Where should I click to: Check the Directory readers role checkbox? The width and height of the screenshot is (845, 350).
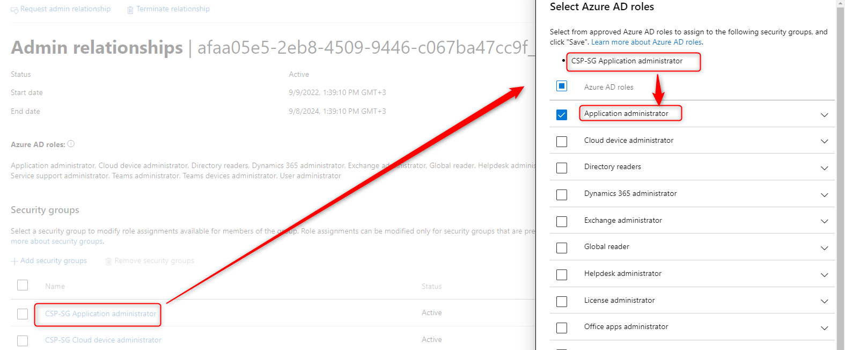point(562,168)
